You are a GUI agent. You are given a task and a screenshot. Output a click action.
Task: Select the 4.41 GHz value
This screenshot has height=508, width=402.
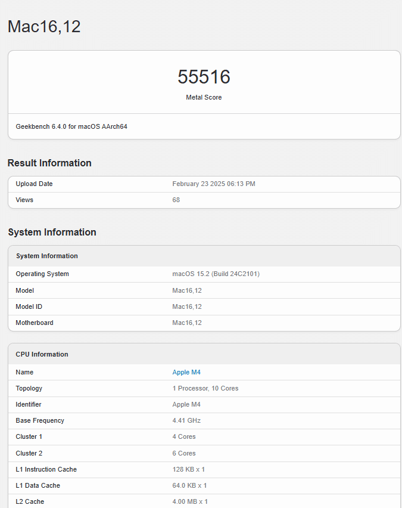pyautogui.click(x=186, y=420)
